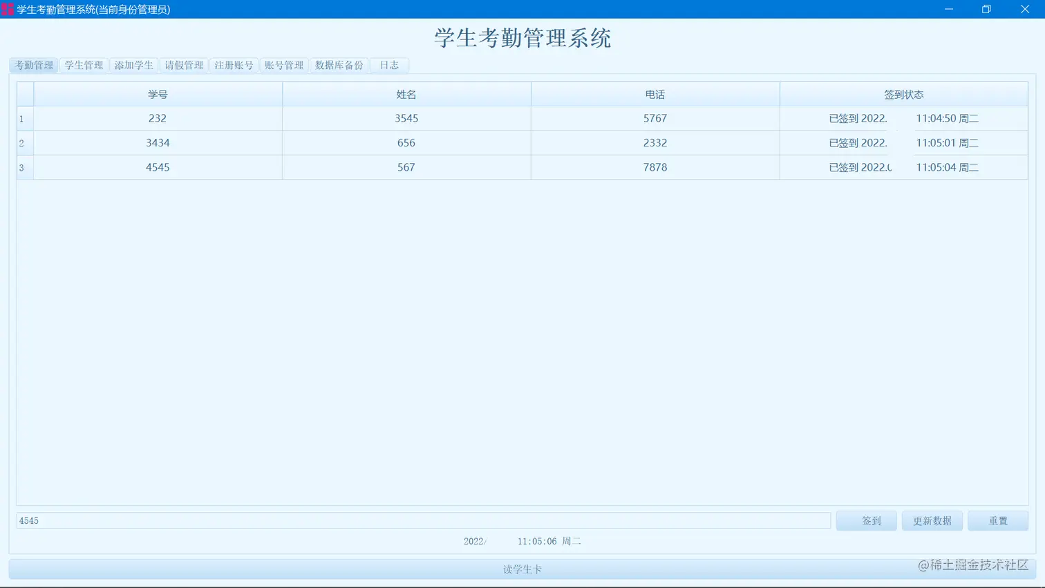This screenshot has width=1045, height=588.
Task: Select name cell 567
Action: point(406,167)
